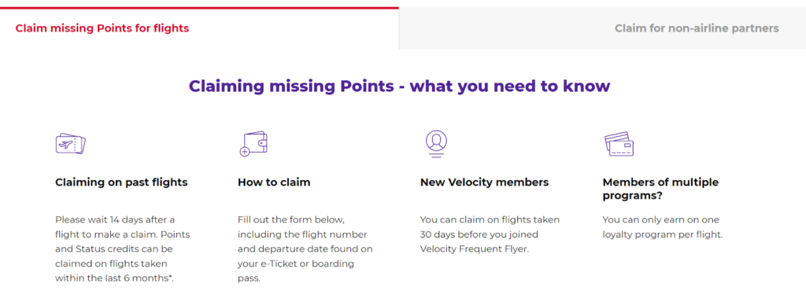806x298 pixels.
Task: Click the Claiming on past flights heading
Action: click(x=121, y=182)
